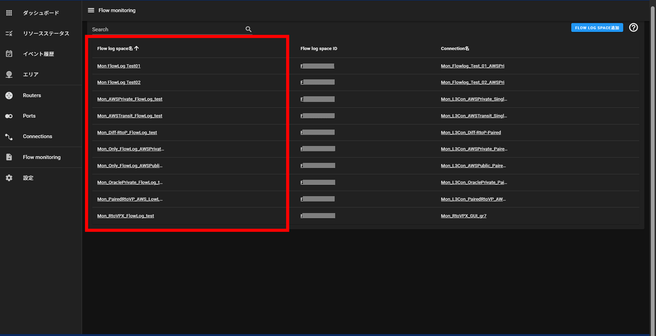The image size is (656, 336).
Task: Open the Mon_AWSPrivate_FlowLog_test link
Action: (130, 99)
